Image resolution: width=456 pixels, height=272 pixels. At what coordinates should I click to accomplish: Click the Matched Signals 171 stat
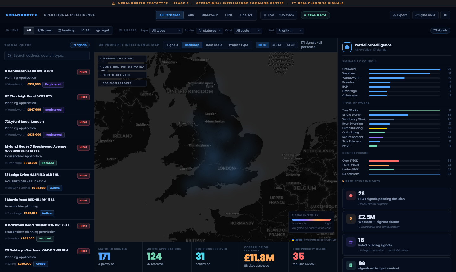click(x=118, y=257)
